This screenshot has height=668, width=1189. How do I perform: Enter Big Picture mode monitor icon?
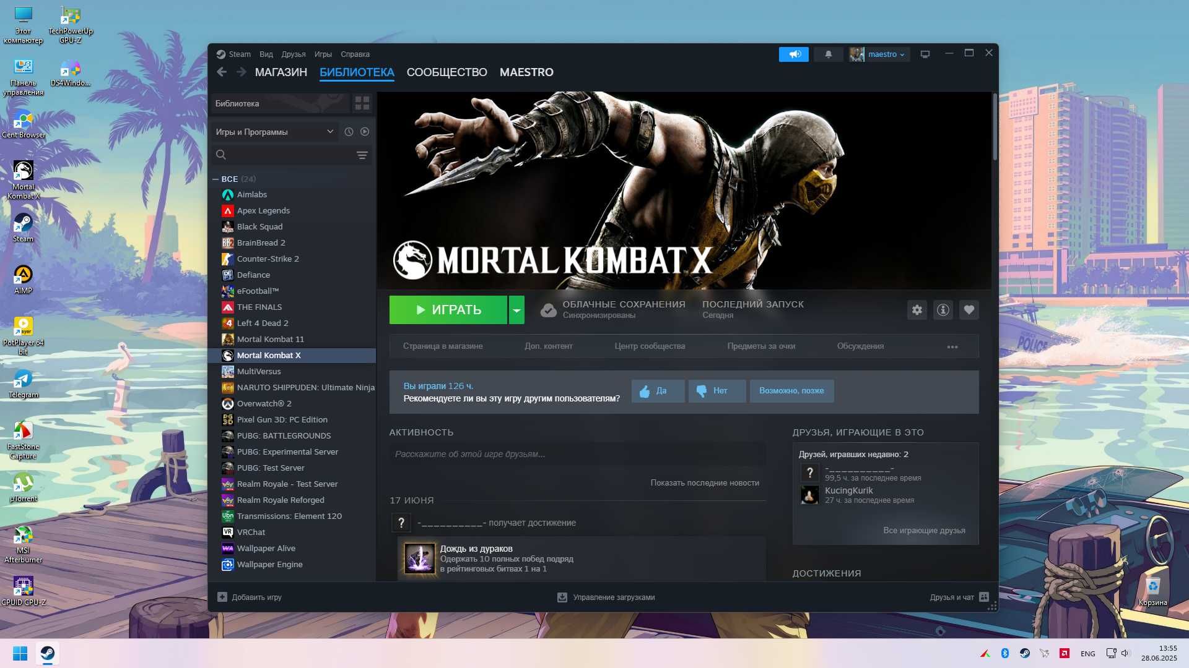[925, 54]
